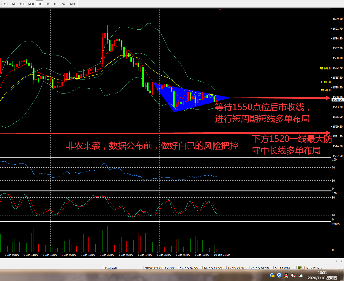The height and width of the screenshot is (281, 344).
Task: Toggle the active H1 timeframe button
Action: 39,4
